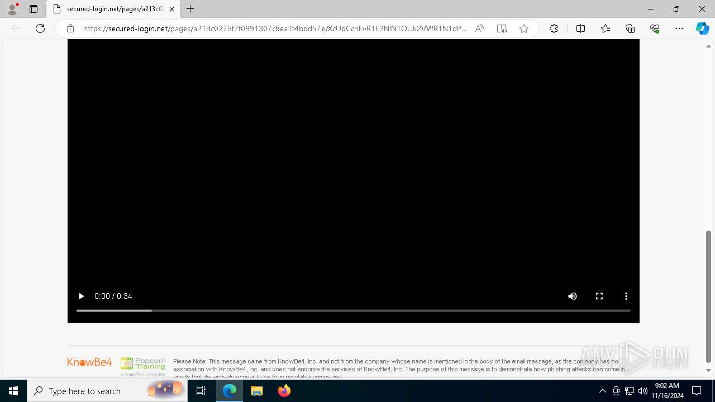Launch Firefox from taskbar
715x402 pixels.
click(284, 391)
